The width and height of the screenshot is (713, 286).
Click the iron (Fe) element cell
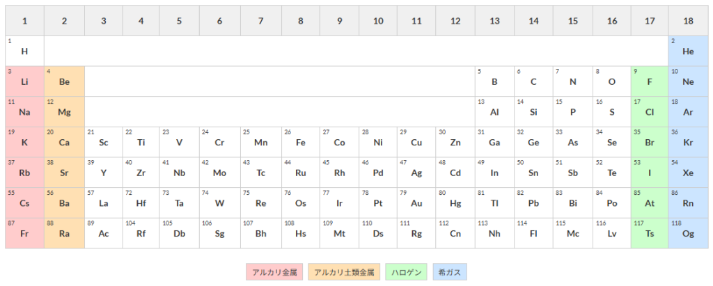tap(301, 142)
